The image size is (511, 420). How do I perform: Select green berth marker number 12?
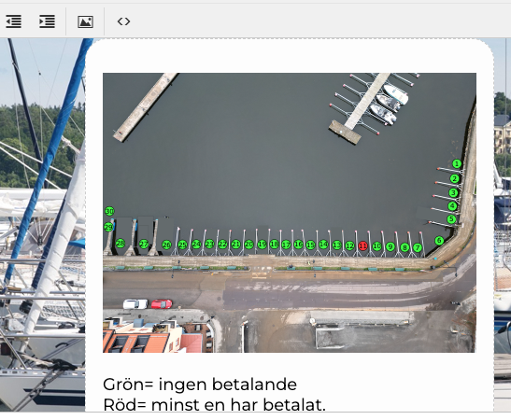[349, 245]
